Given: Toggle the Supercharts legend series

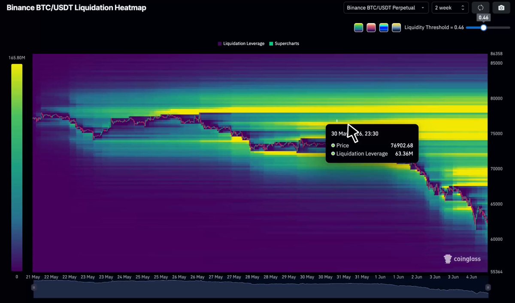Looking at the screenshot, I should (x=284, y=44).
